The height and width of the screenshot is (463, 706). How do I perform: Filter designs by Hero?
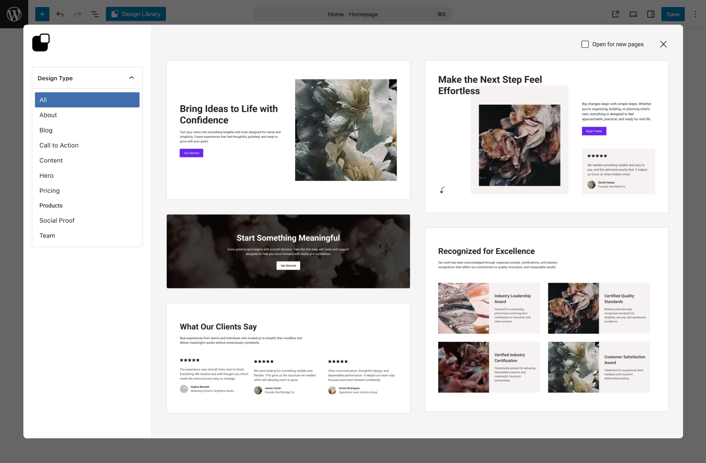[x=87, y=175]
